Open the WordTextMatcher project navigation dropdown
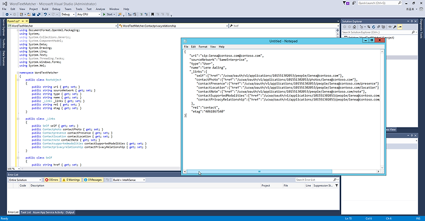Image resolution: width=425 pixels, height=221 pixels. pyautogui.click(x=63, y=26)
